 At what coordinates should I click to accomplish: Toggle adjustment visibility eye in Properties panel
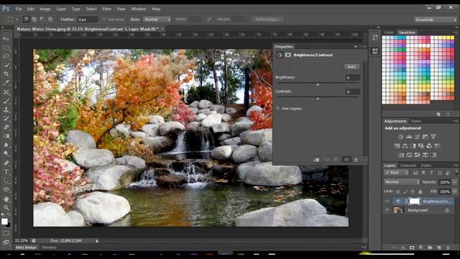pyautogui.click(x=346, y=160)
